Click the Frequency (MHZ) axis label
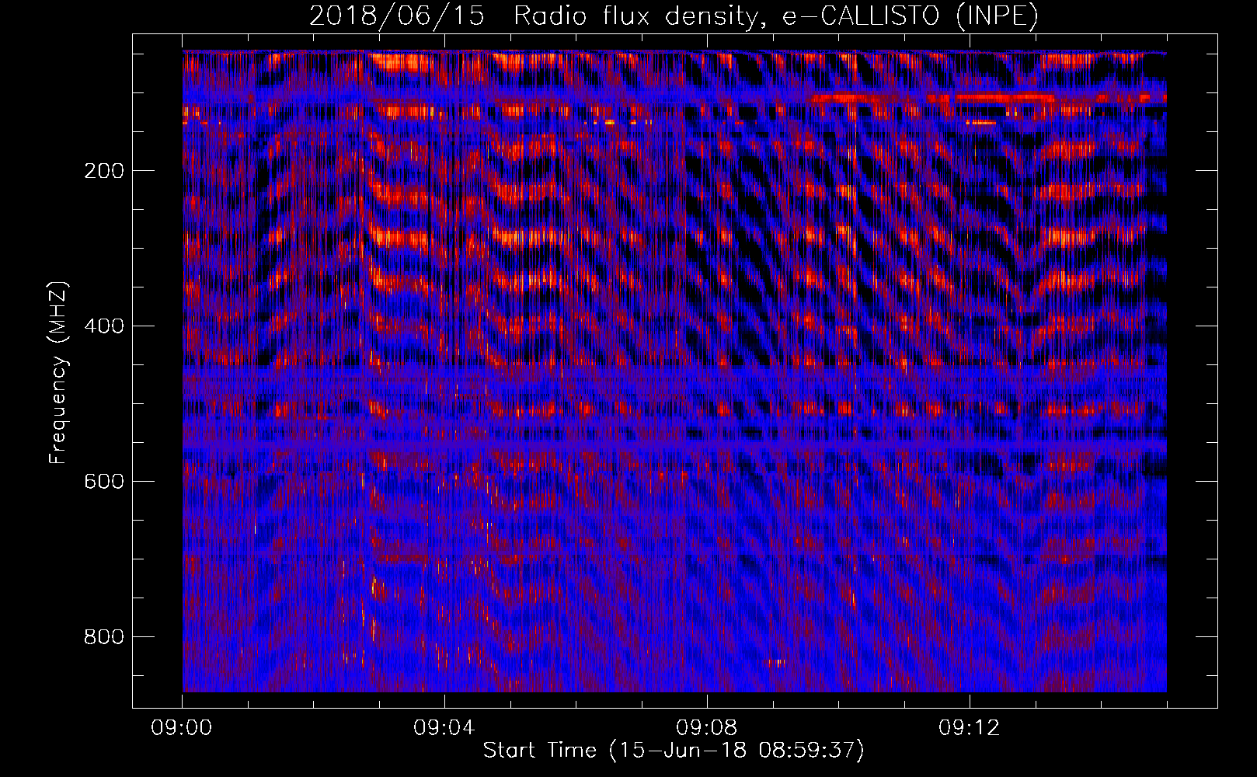This screenshot has width=1257, height=777. (x=58, y=373)
